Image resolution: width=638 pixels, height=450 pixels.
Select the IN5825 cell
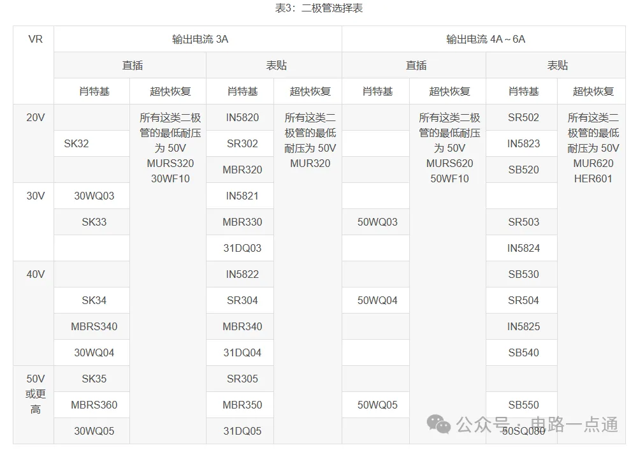[521, 326]
